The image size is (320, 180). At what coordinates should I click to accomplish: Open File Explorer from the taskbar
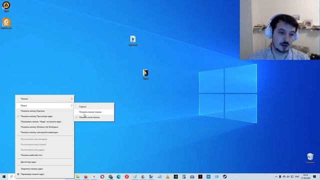tap(78, 176)
